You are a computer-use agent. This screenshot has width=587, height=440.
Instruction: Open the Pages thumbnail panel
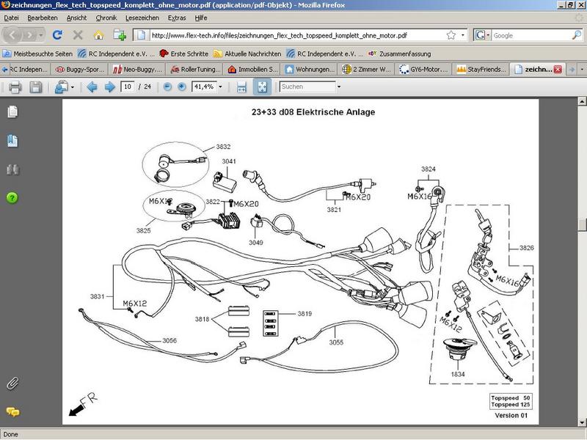click(x=12, y=112)
